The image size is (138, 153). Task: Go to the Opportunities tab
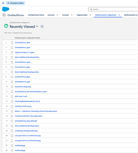82,15
